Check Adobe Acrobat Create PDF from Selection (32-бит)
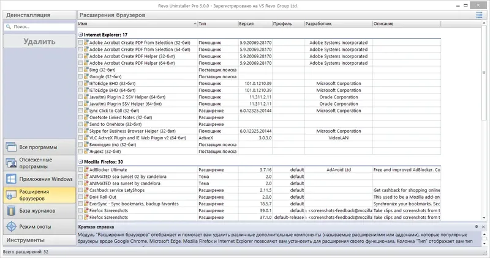 [81, 42]
